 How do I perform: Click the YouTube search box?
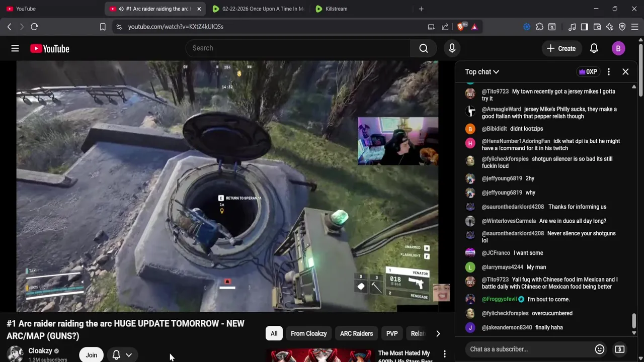pos(298,48)
